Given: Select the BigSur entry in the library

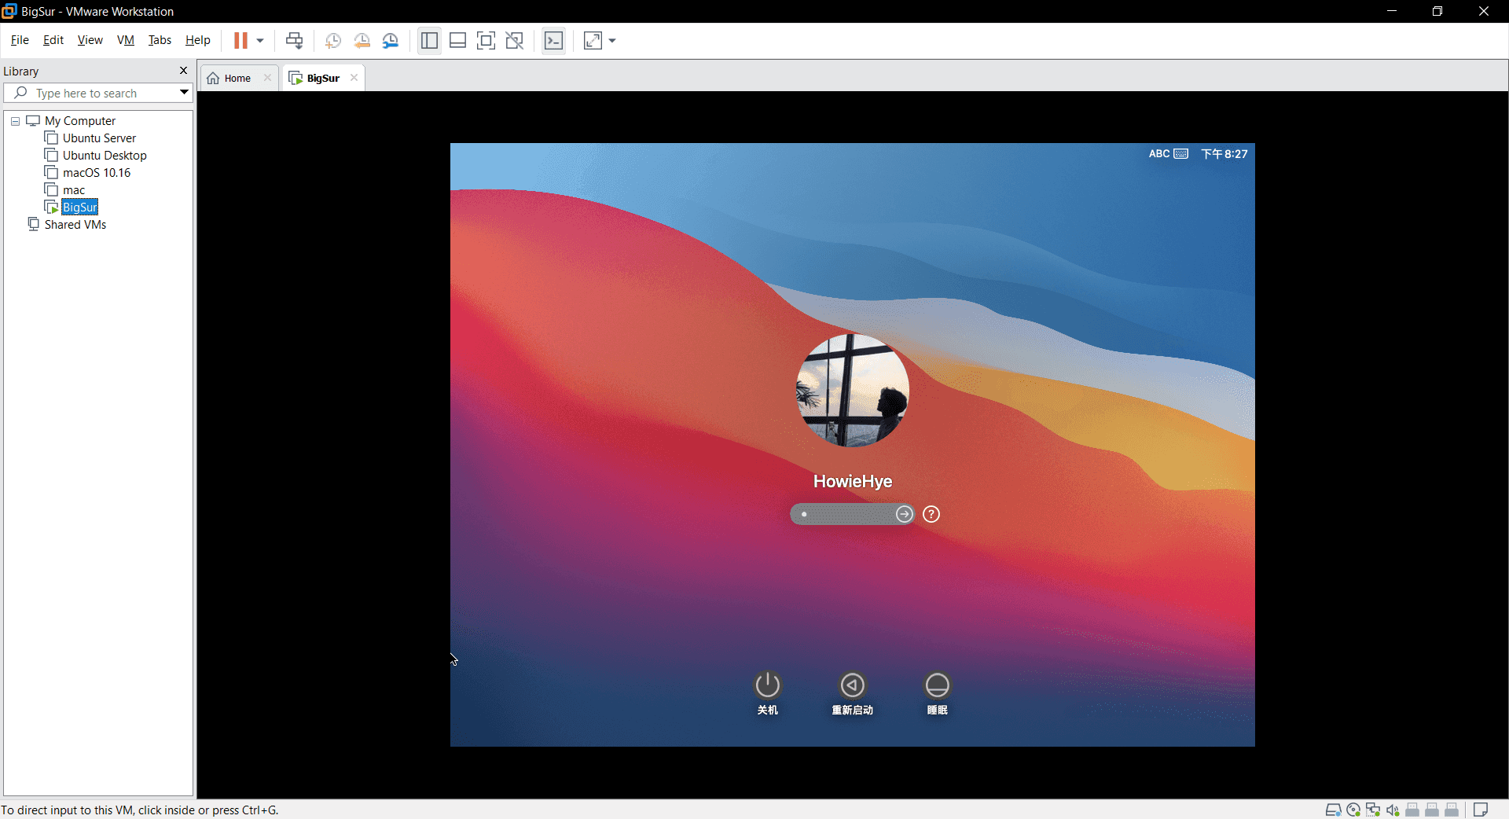Looking at the screenshot, I should (x=79, y=208).
